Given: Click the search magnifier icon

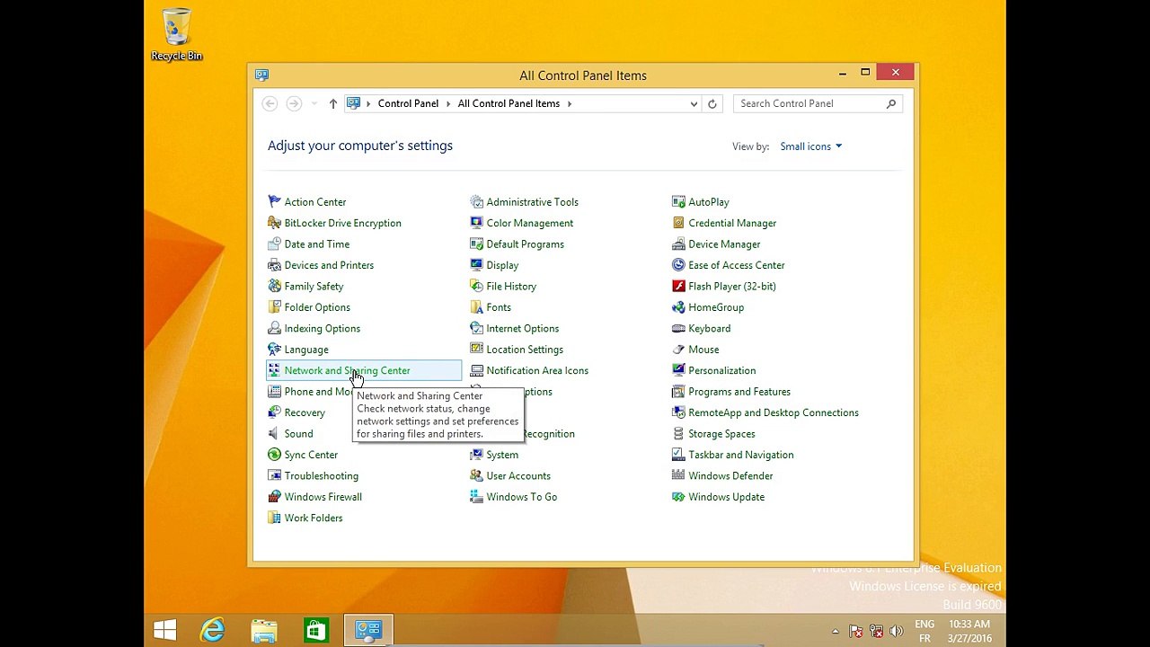Looking at the screenshot, I should (x=890, y=103).
